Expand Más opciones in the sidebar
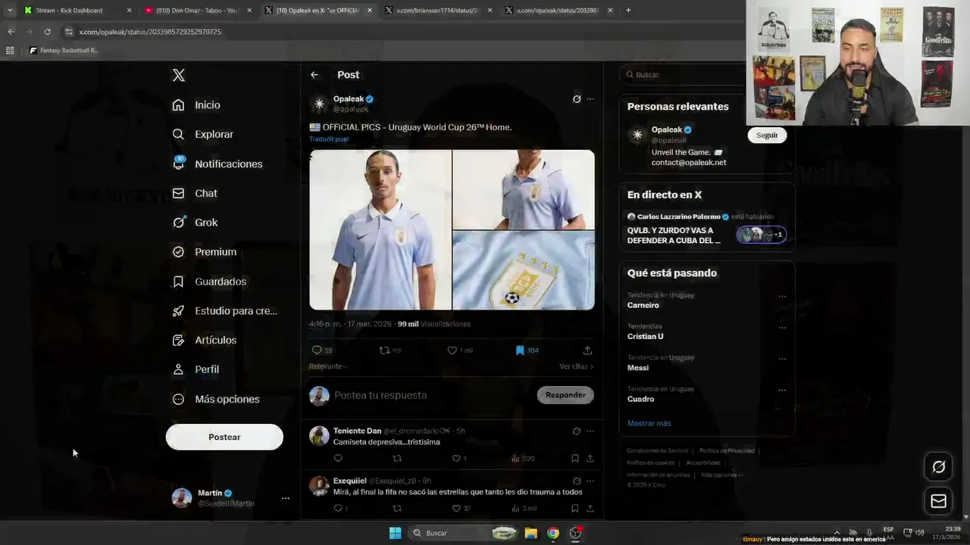Viewport: 970px width, 545px height. [x=216, y=399]
